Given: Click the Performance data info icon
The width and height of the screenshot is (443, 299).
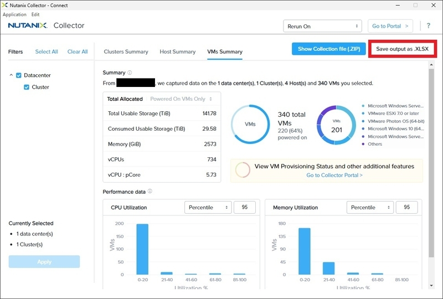Looking at the screenshot, I should pos(150,192).
